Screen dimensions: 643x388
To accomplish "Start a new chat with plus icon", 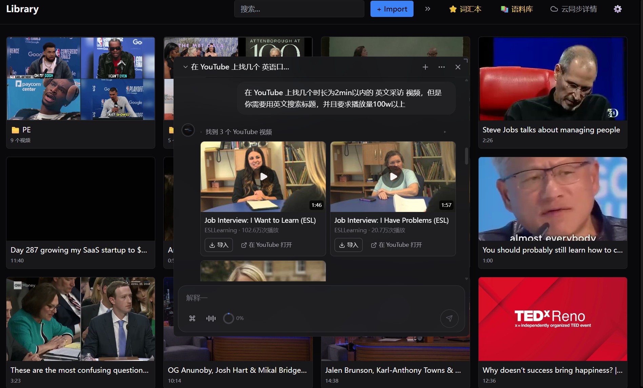I will click(425, 67).
